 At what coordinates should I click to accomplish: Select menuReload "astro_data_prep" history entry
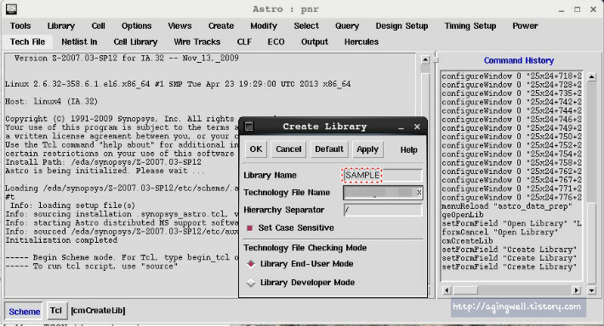click(x=507, y=206)
